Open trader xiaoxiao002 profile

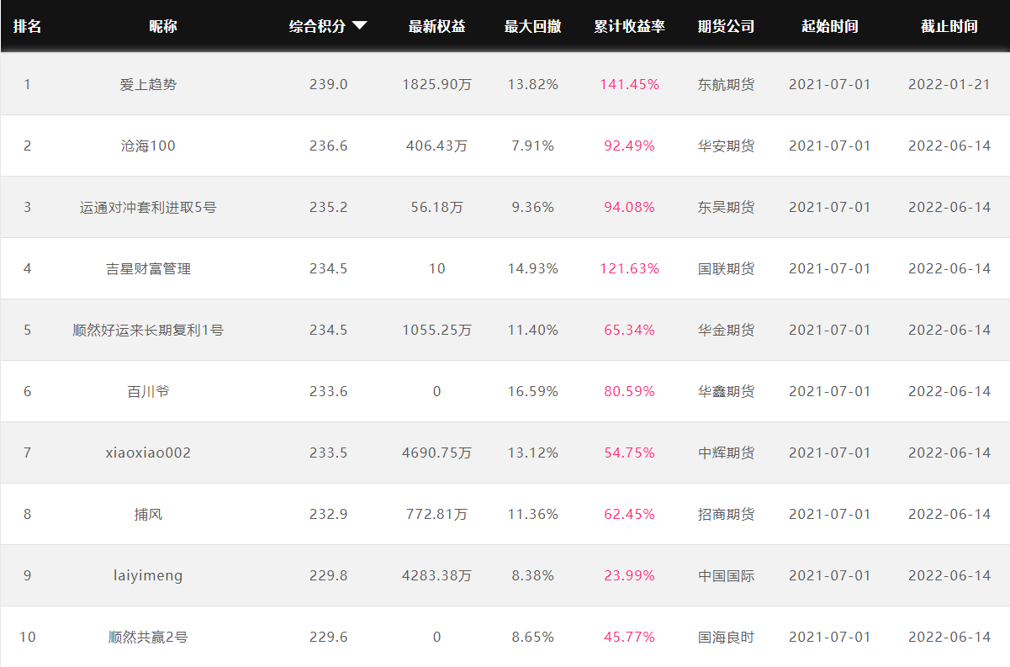pos(149,453)
